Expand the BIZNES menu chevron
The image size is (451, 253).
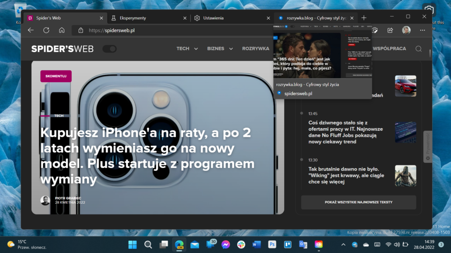point(231,49)
